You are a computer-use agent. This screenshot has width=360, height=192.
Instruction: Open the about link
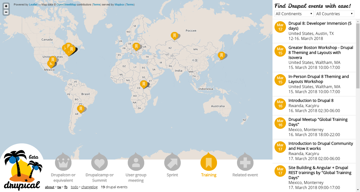[49, 187]
